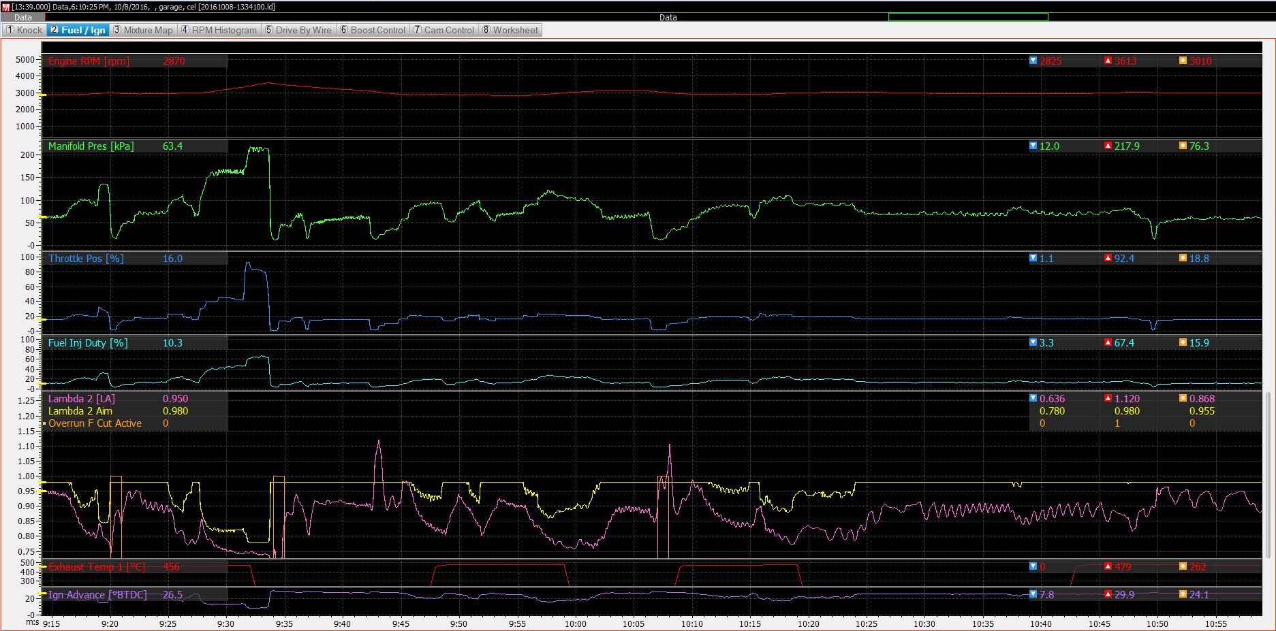Image resolution: width=1276 pixels, height=631 pixels.
Task: Switch to the Cam Control tab
Action: click(x=444, y=30)
